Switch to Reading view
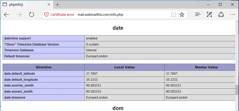Image resolution: width=239 pixels, height=111 pixels. click(x=173, y=15)
